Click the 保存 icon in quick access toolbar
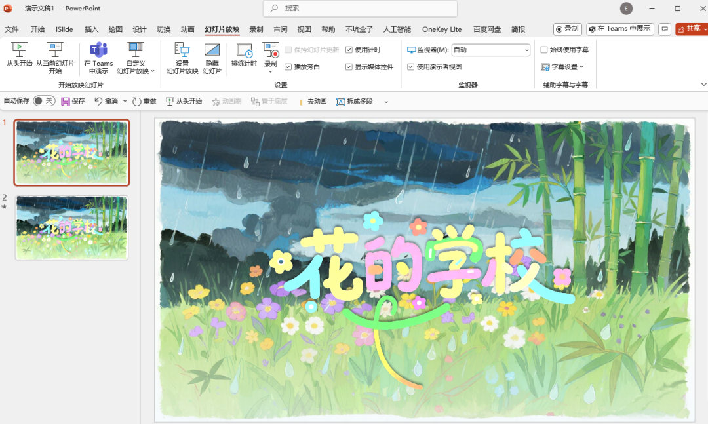708x424 pixels. tap(66, 101)
